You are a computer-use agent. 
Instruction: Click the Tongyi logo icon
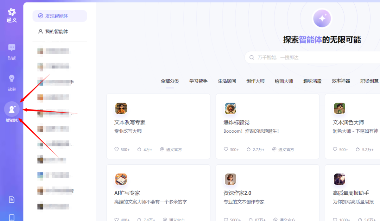12,12
